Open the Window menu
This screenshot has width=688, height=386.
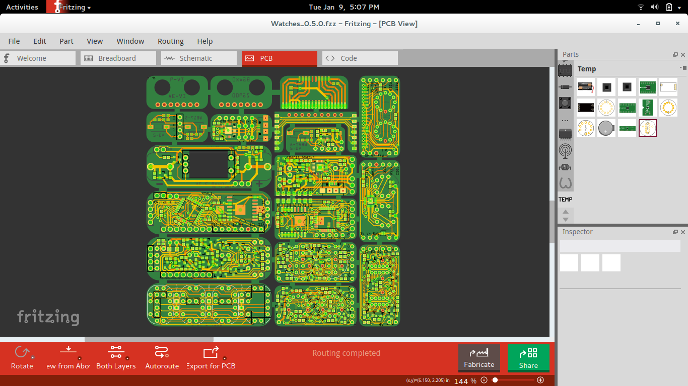coord(130,41)
